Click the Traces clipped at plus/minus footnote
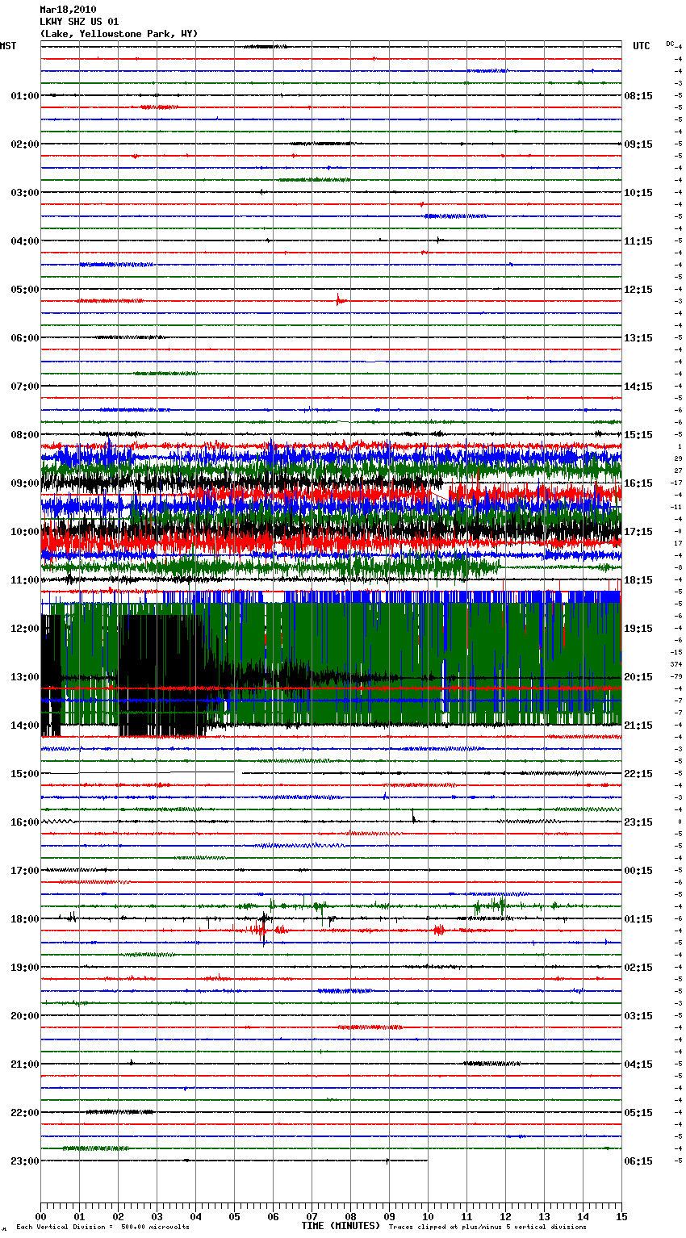The height and width of the screenshot is (1238, 686). (x=487, y=1228)
